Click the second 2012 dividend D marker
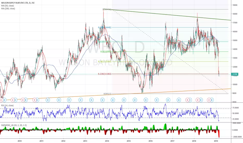This screenshot has height=143, width=243. coord(80,100)
